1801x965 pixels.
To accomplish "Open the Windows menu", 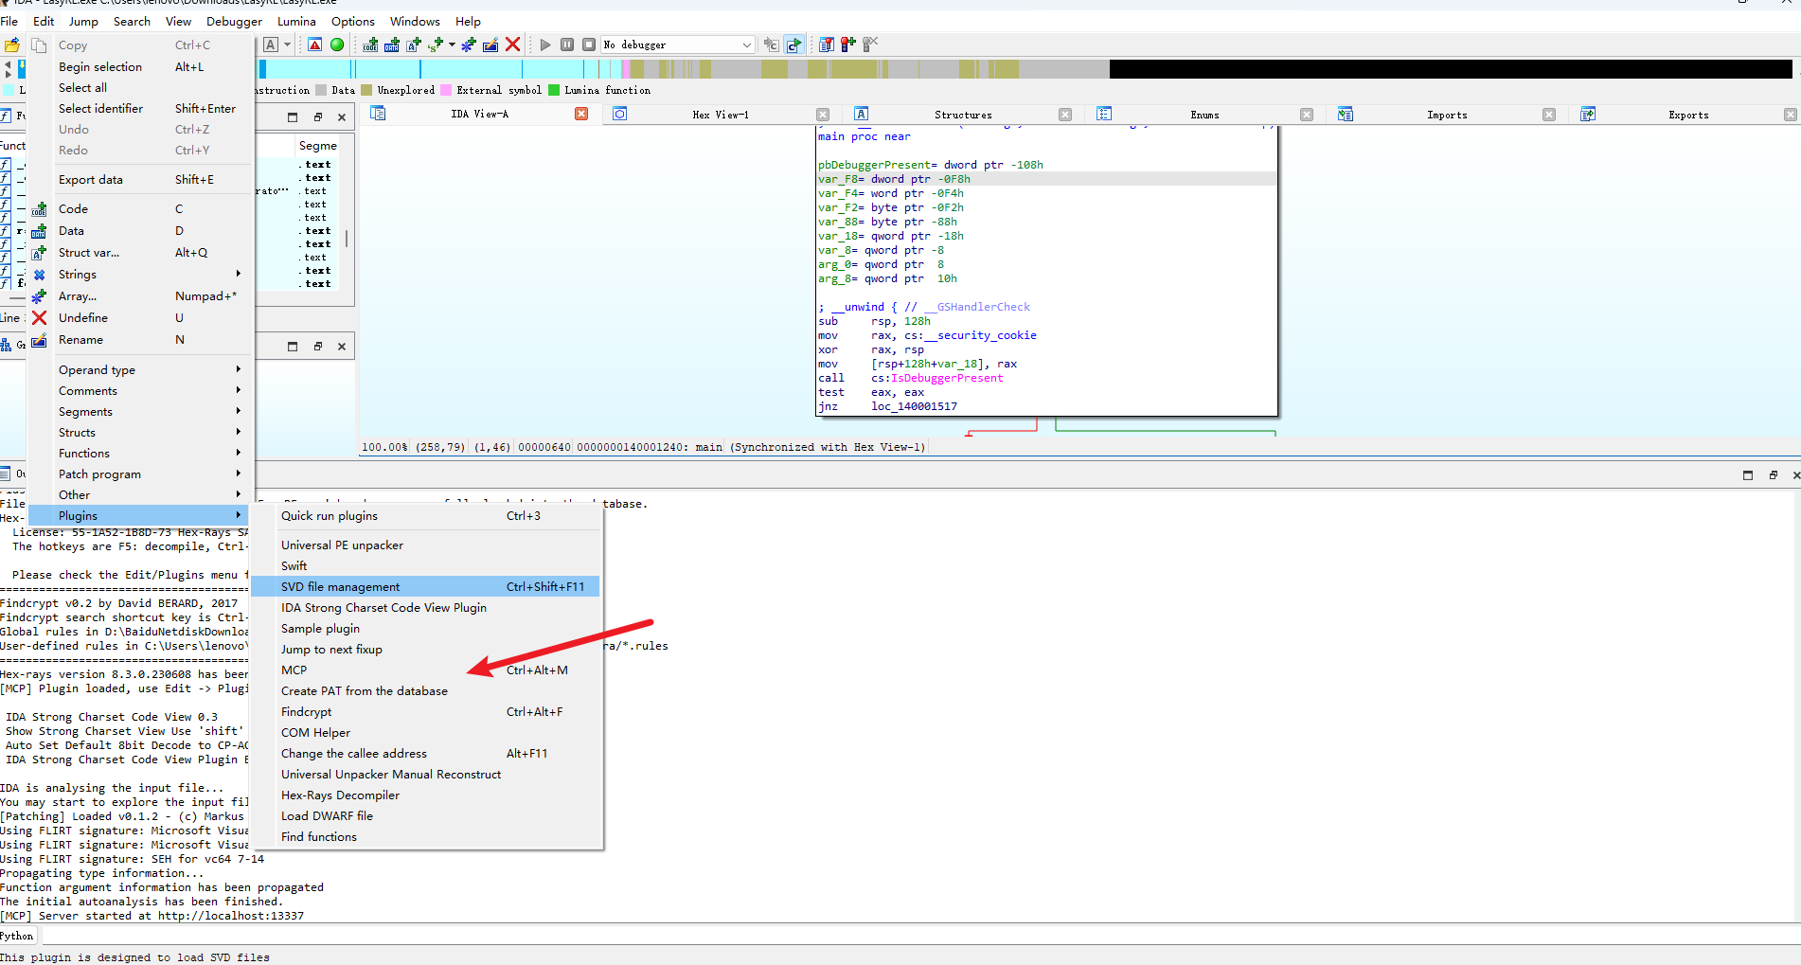I will pos(415,21).
